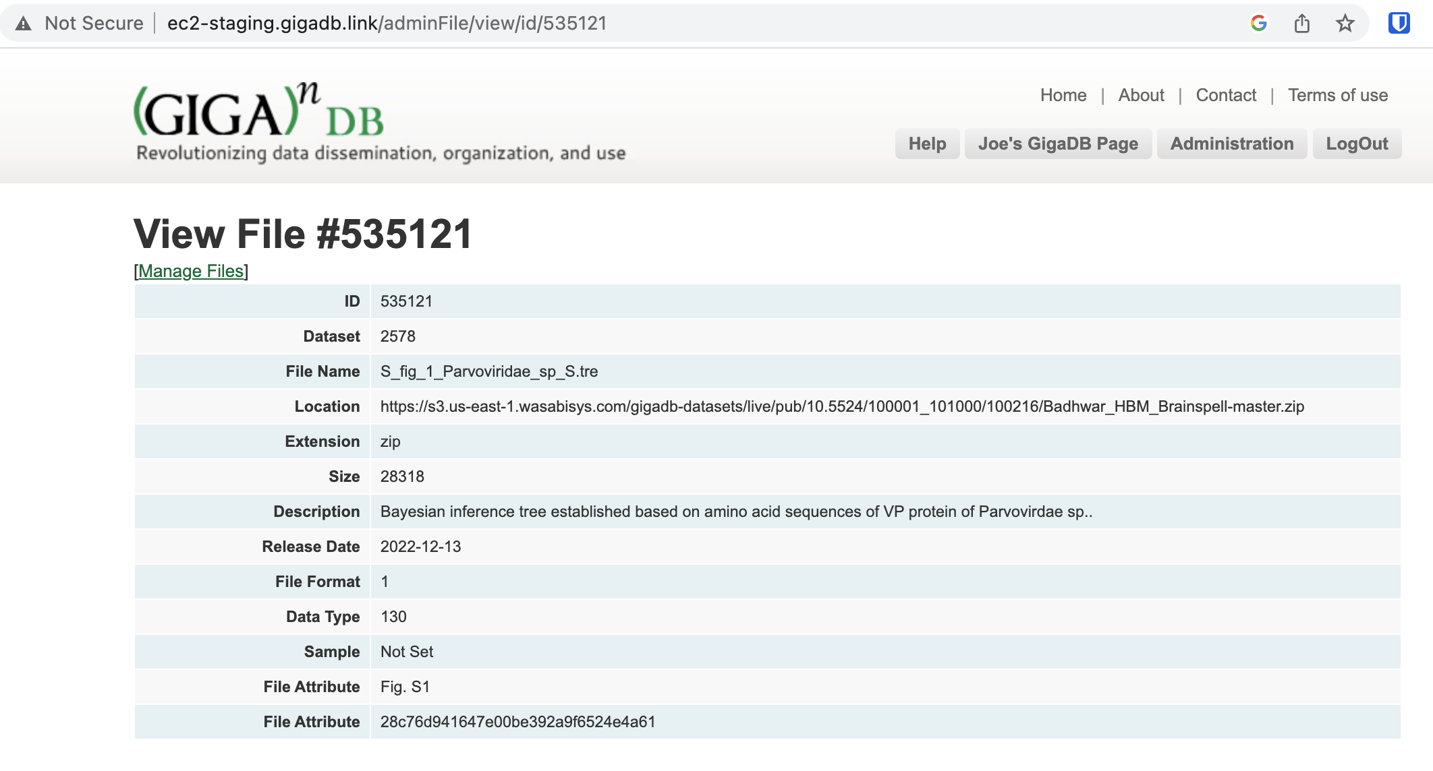The width and height of the screenshot is (1433, 771).
Task: Open Joe's GigaDB Page
Action: pyautogui.click(x=1058, y=144)
